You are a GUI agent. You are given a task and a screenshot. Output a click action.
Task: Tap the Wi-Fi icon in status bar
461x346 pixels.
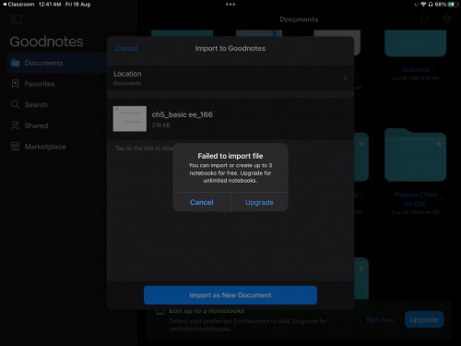pos(423,5)
